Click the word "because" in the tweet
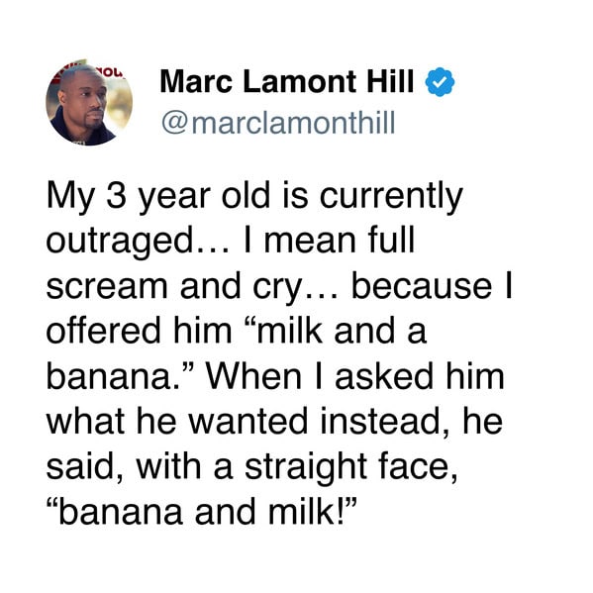Screen dimensions: 593x593 point(422,285)
